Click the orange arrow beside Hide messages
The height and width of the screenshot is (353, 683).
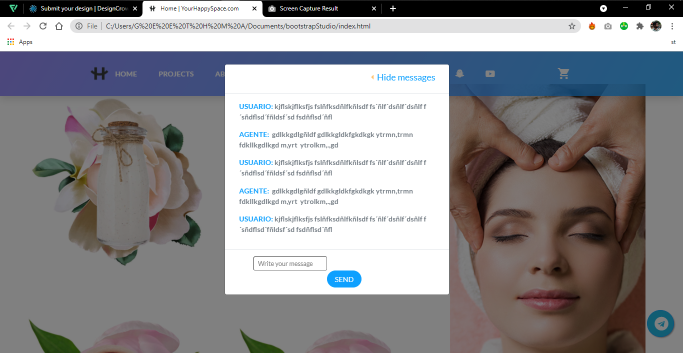pos(372,77)
